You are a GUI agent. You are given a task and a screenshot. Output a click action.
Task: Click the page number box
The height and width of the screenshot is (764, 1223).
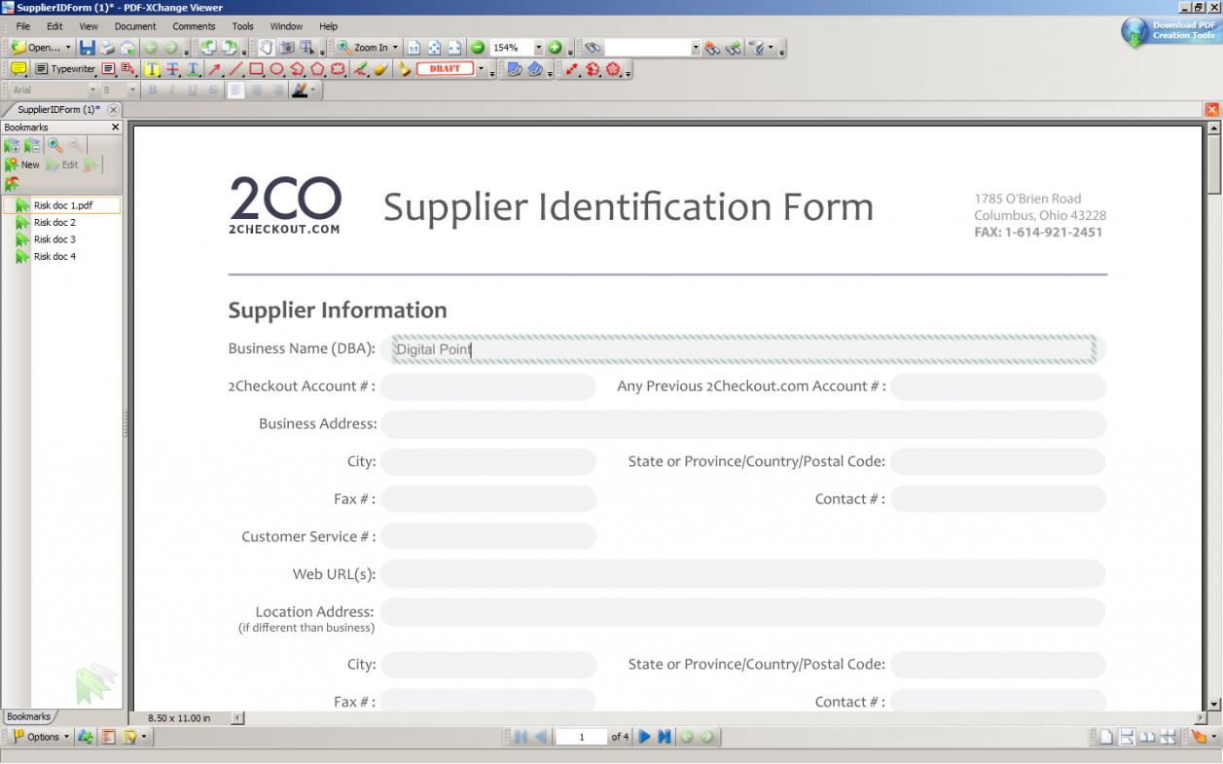click(x=582, y=737)
